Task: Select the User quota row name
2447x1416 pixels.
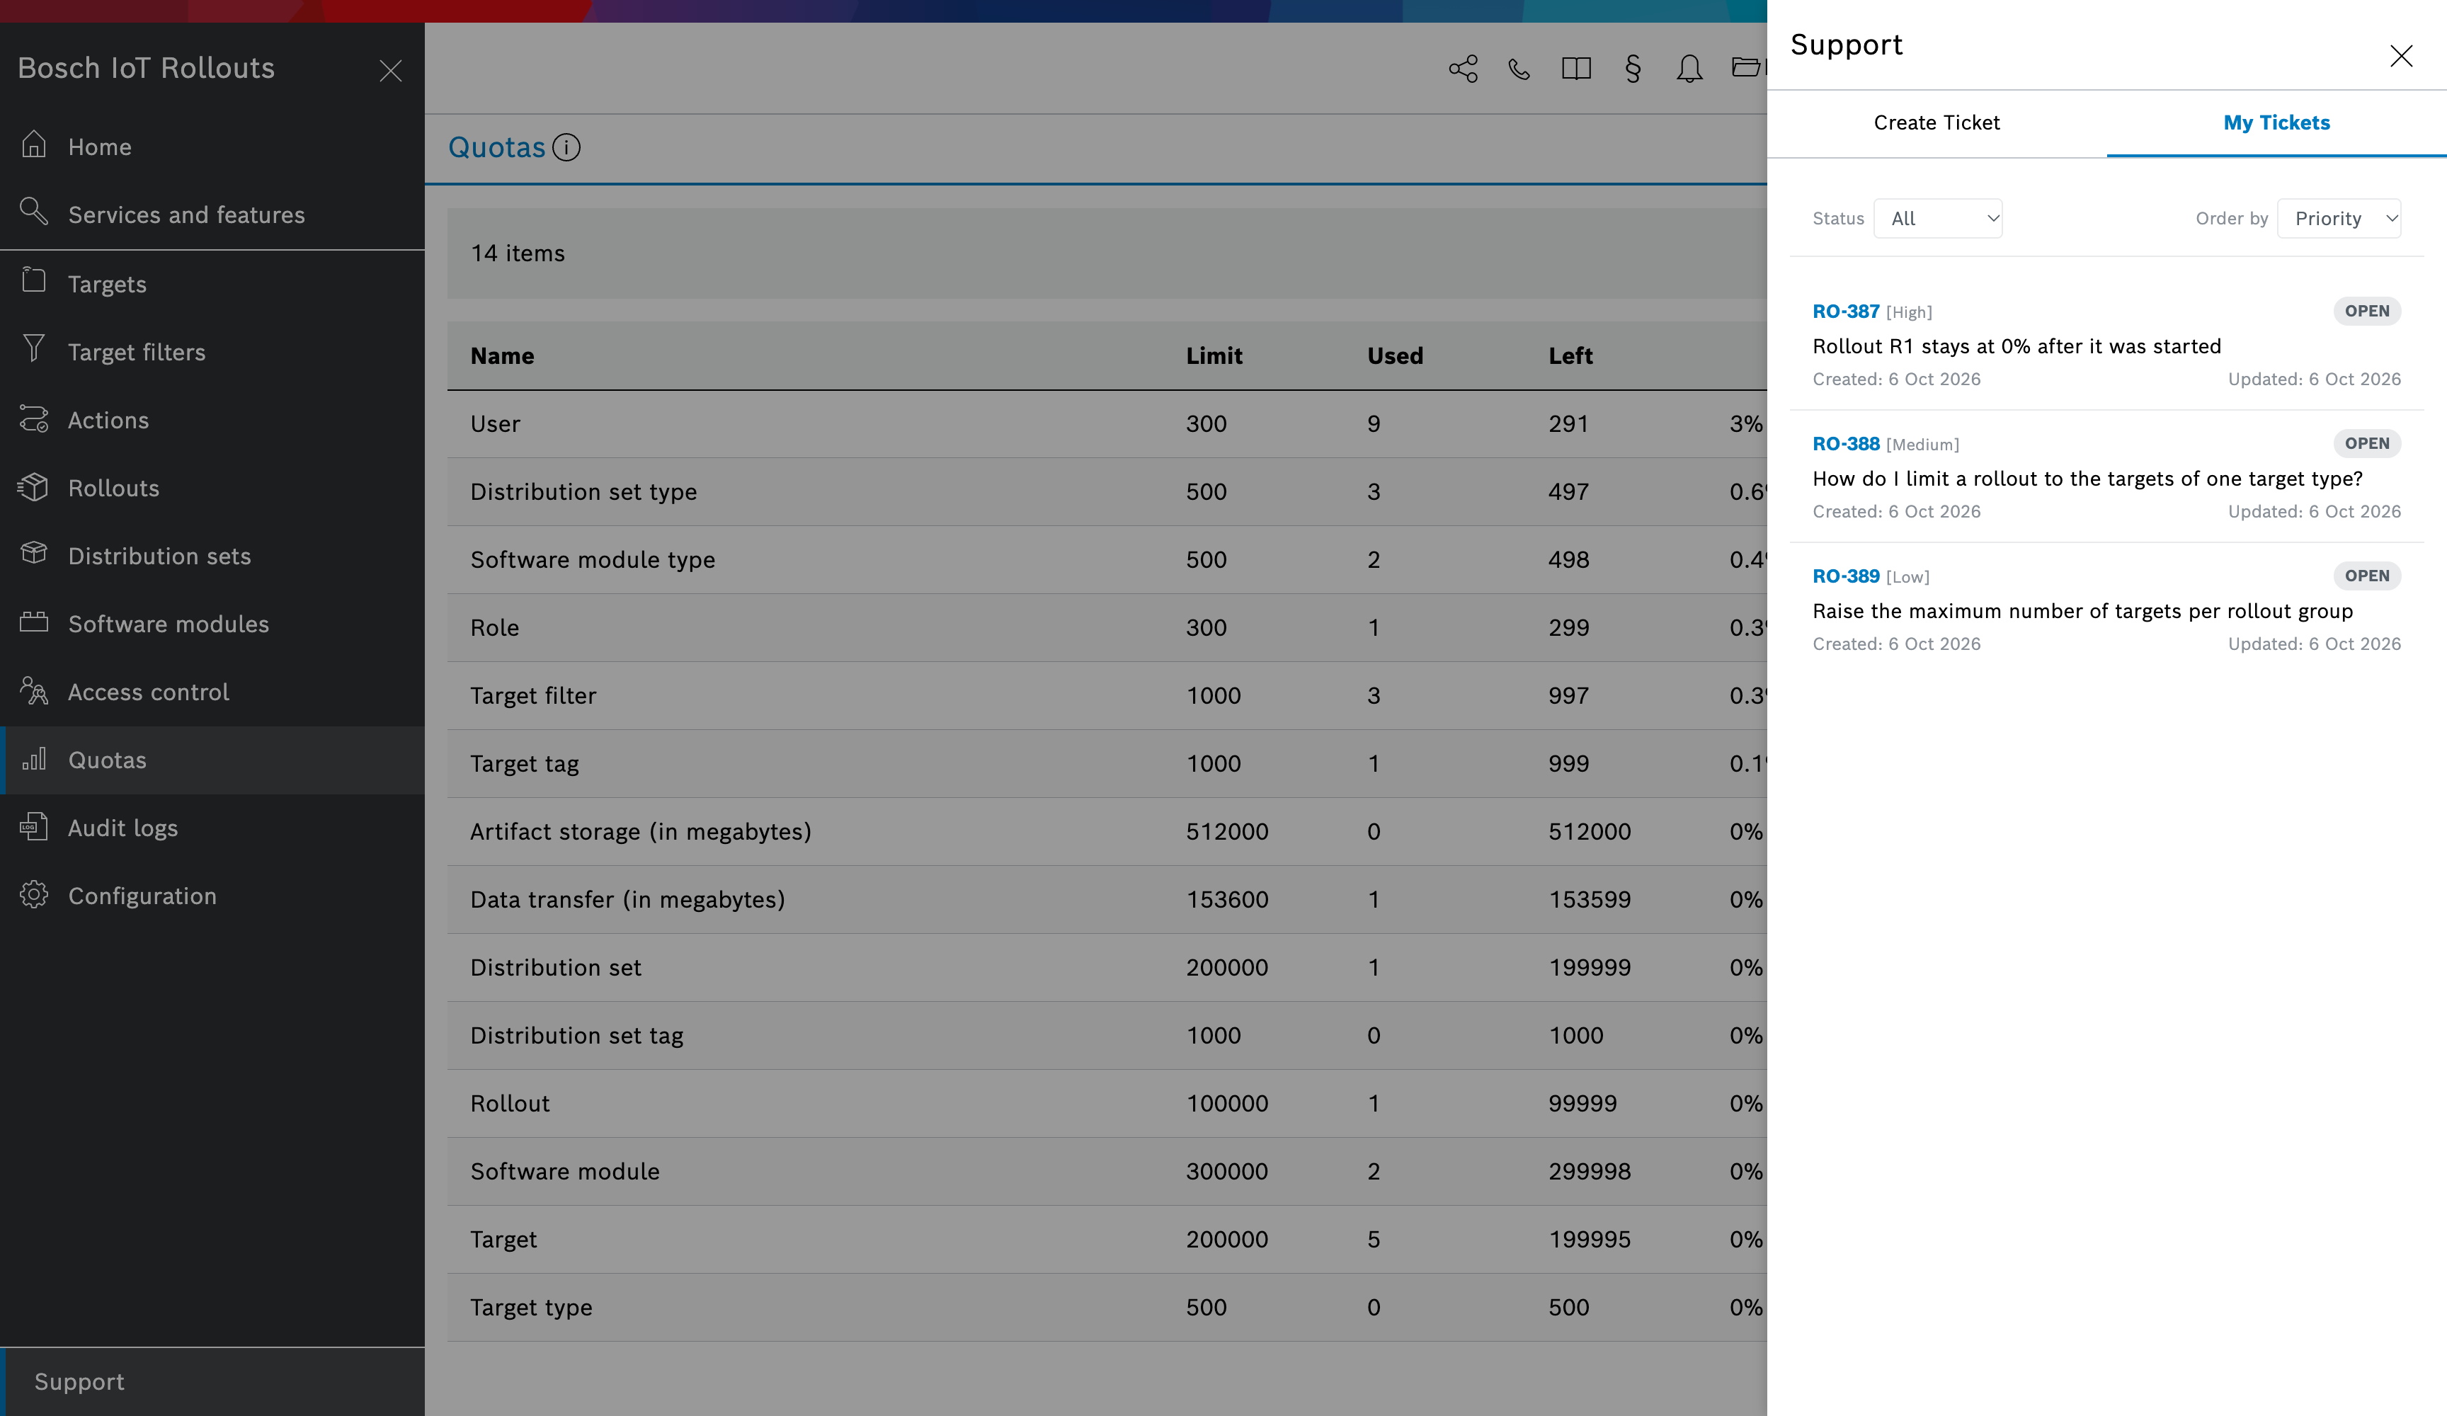Action: tap(495, 423)
